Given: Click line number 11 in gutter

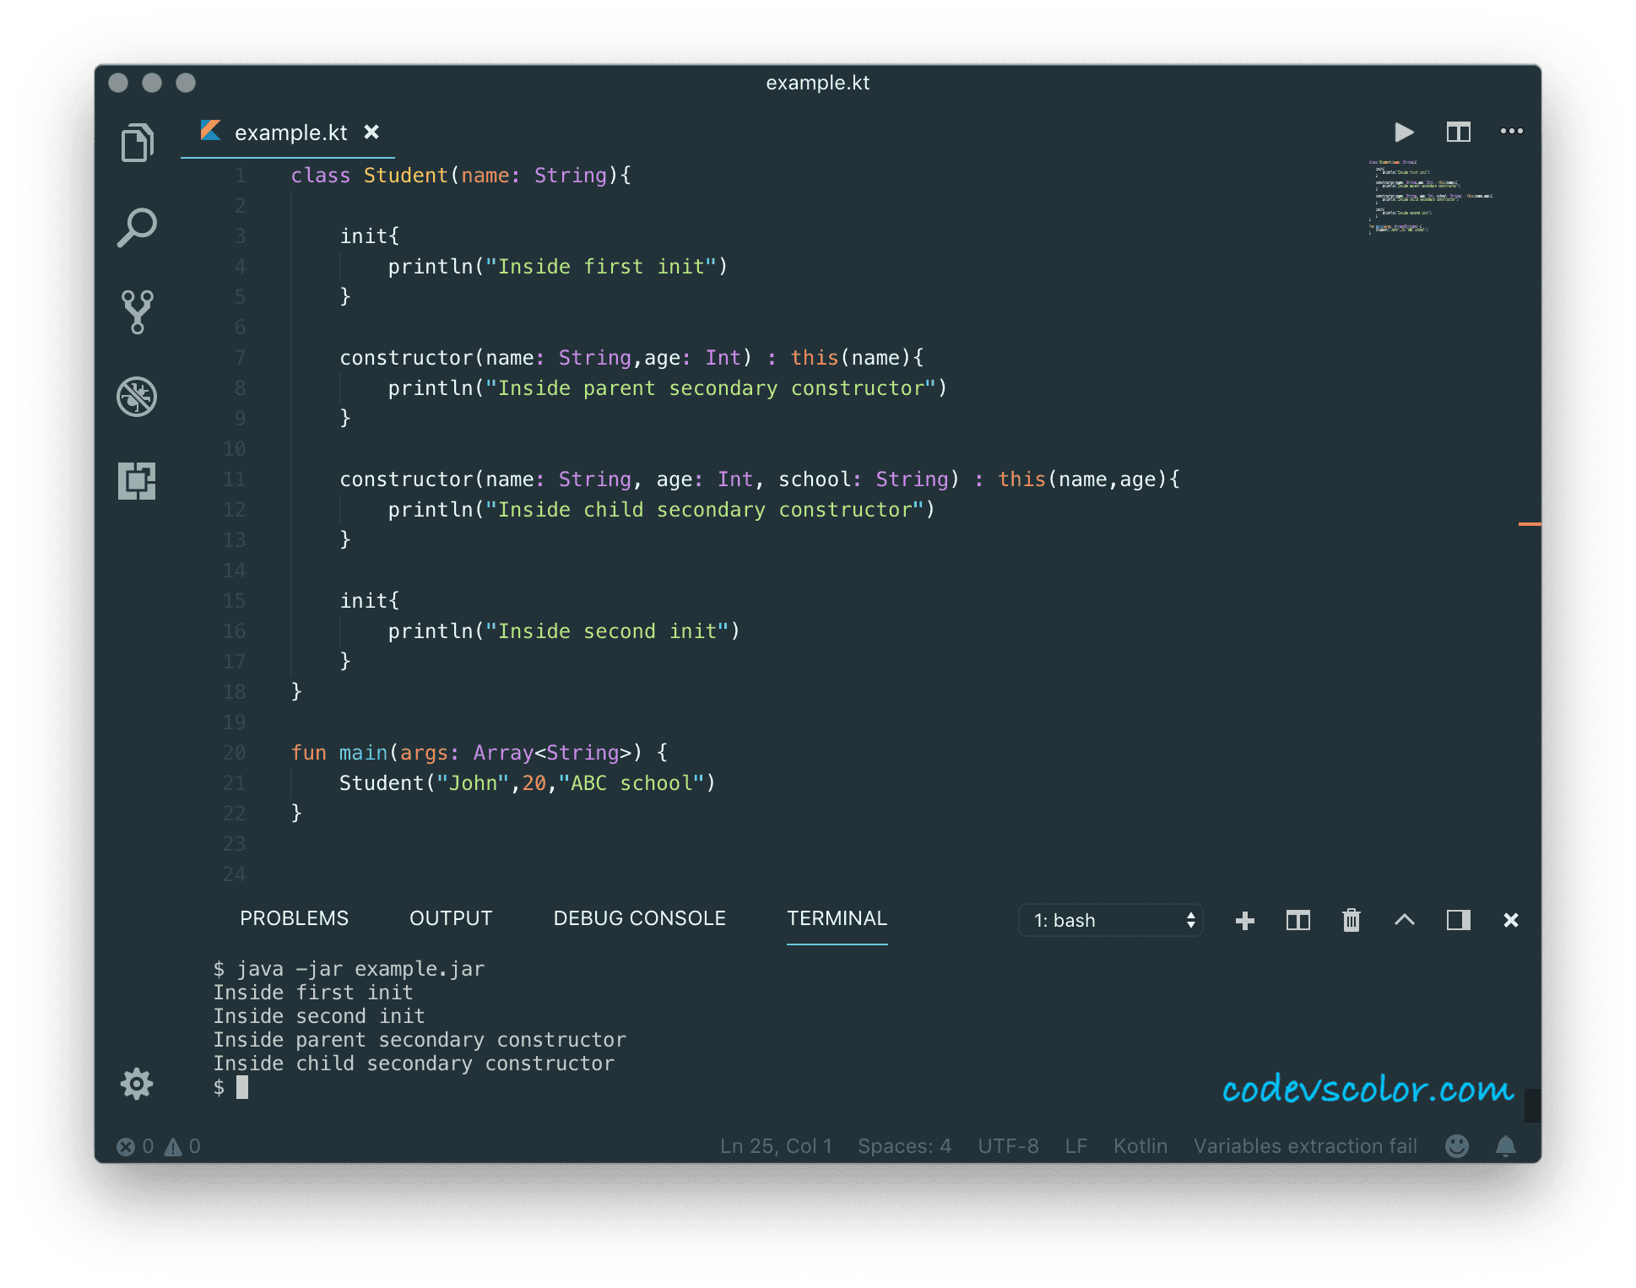Looking at the screenshot, I should click(x=234, y=479).
